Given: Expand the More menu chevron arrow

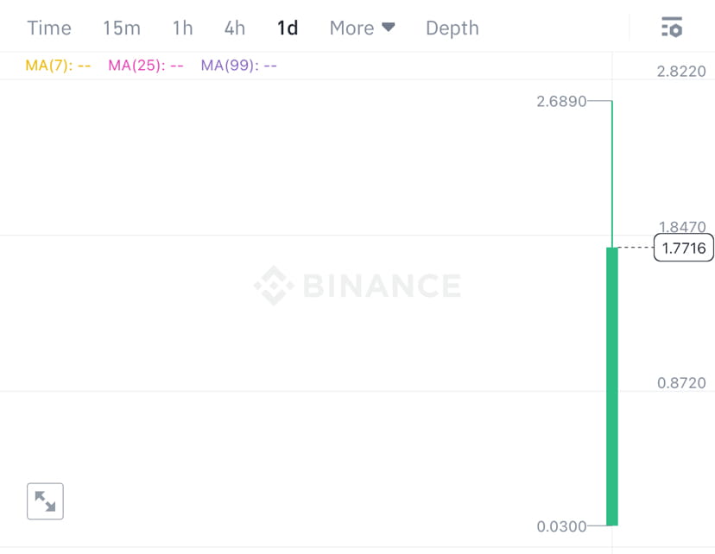Looking at the screenshot, I should pyautogui.click(x=388, y=27).
